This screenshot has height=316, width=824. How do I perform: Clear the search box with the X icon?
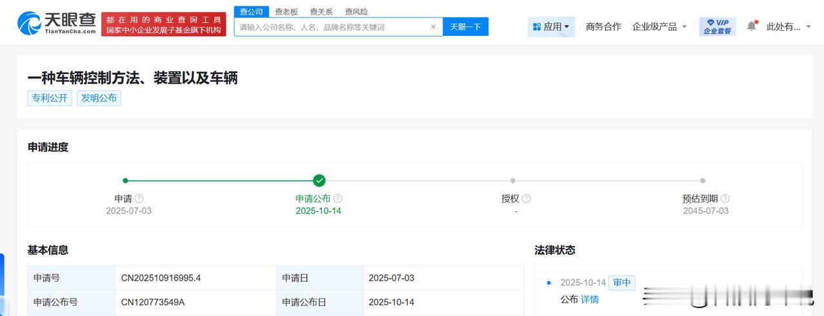point(433,27)
